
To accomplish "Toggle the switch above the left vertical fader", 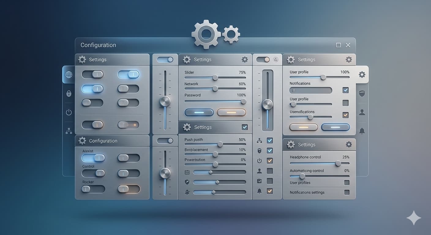I will pyautogui.click(x=165, y=59).
